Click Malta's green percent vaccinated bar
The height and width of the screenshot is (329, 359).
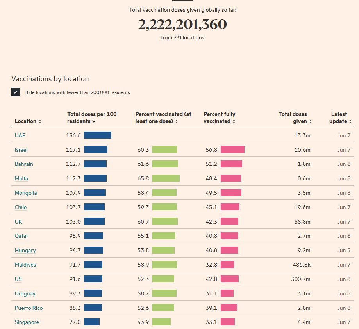tap(166, 179)
